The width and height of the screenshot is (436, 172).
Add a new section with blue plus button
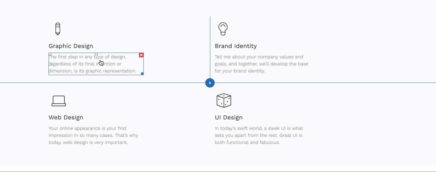click(210, 83)
